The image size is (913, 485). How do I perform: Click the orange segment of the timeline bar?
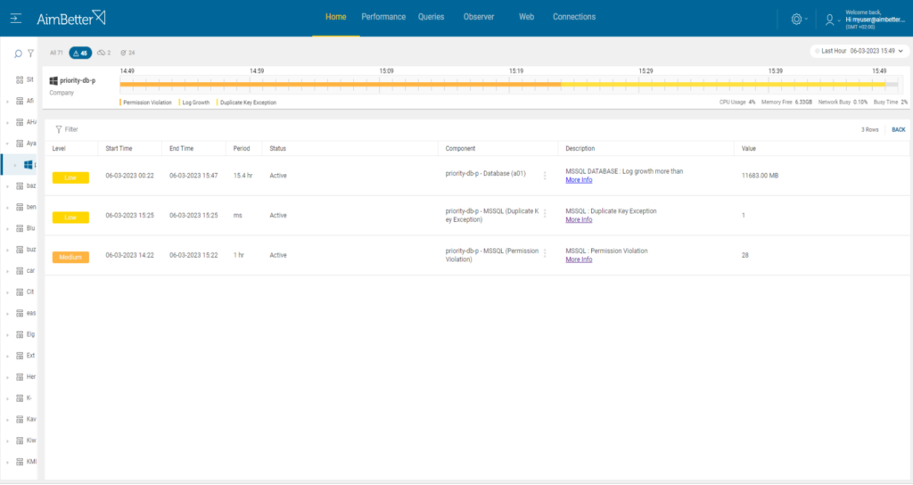point(340,85)
